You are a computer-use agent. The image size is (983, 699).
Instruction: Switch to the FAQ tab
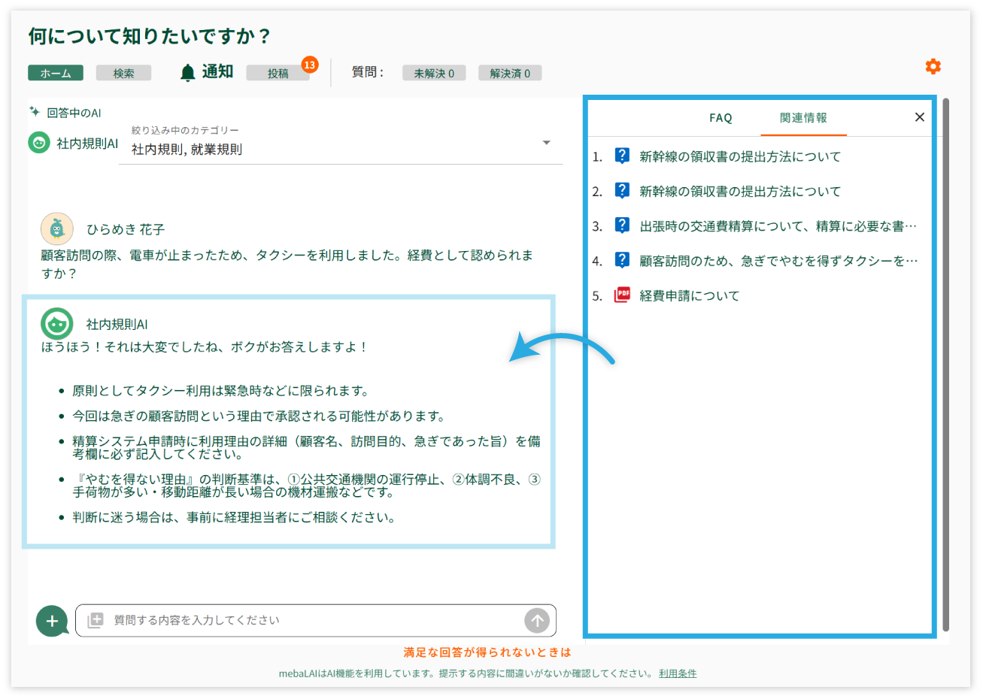click(x=721, y=118)
